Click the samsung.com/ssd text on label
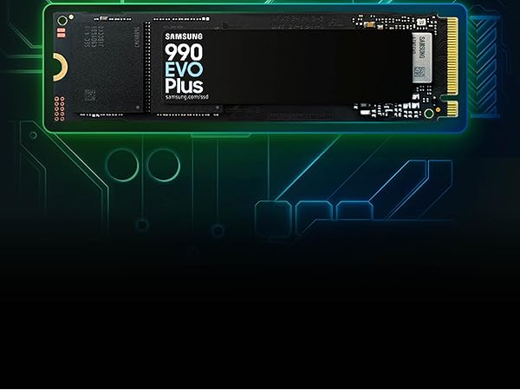The image size is (520, 390). (186, 97)
